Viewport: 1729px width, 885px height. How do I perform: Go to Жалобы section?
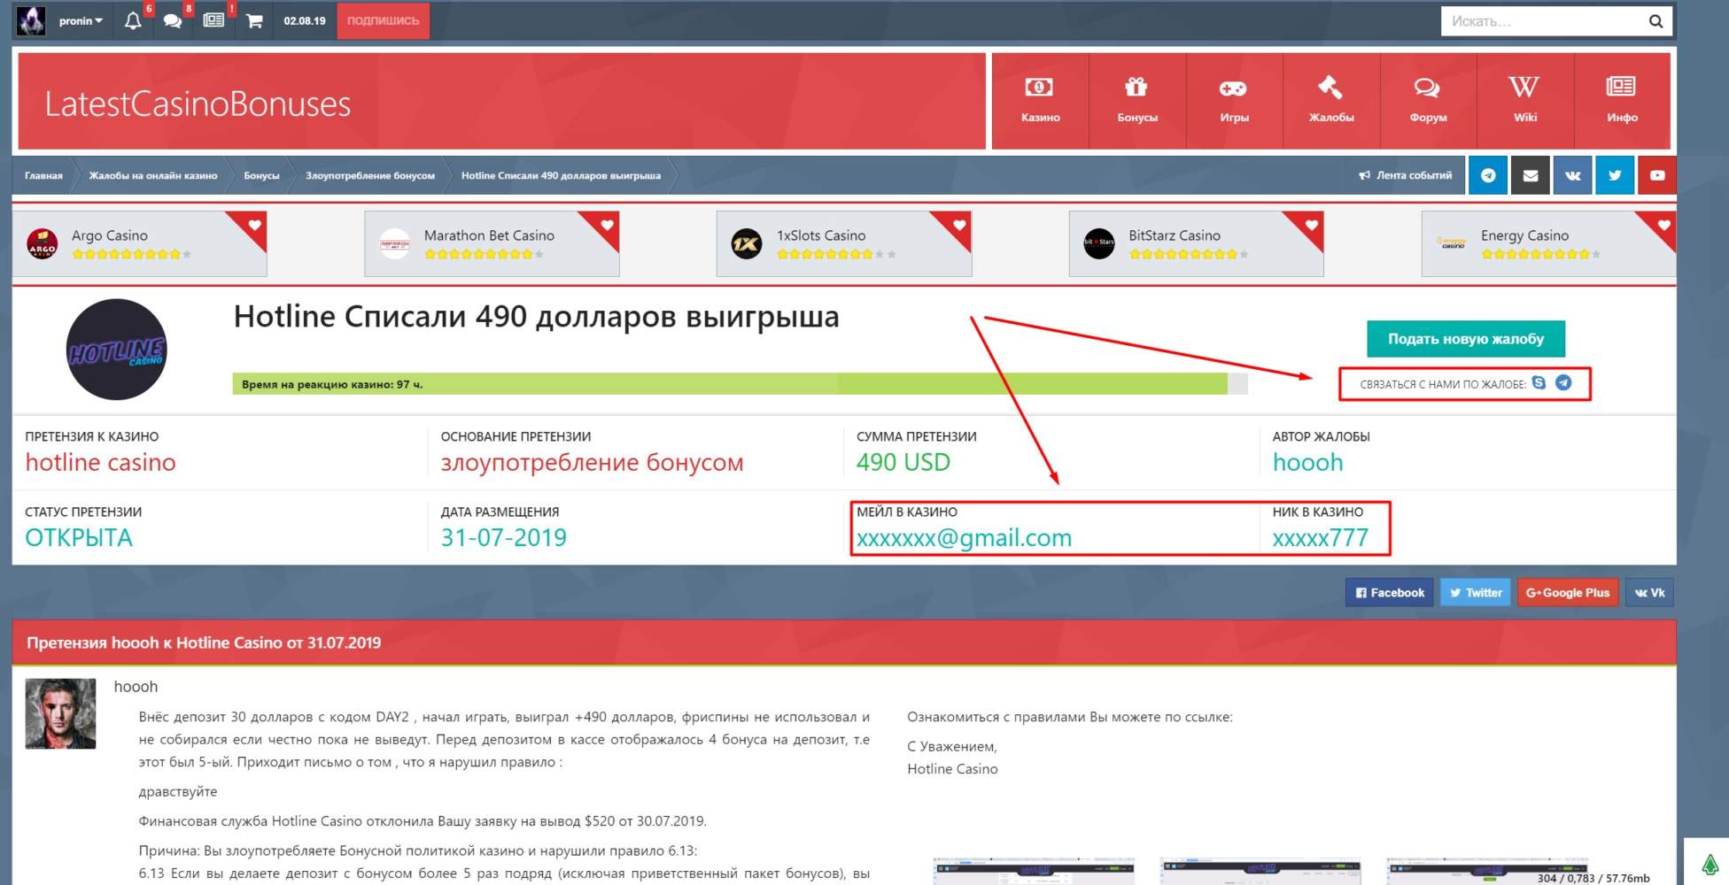1331,100
